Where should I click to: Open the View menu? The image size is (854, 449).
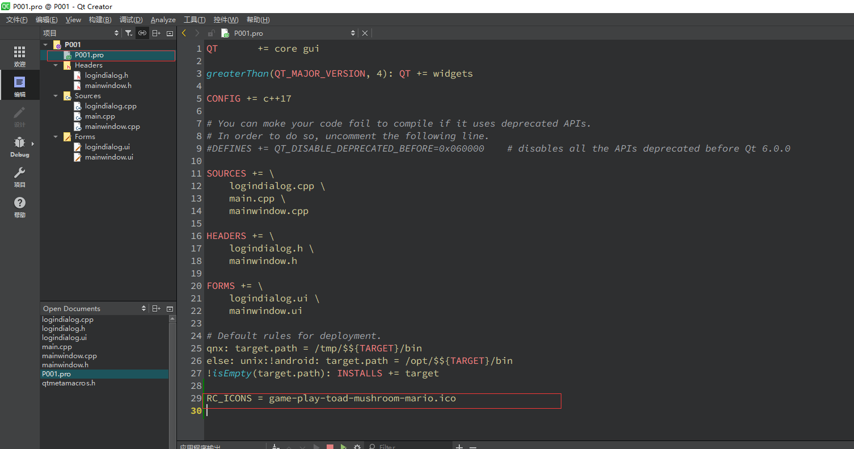(73, 19)
